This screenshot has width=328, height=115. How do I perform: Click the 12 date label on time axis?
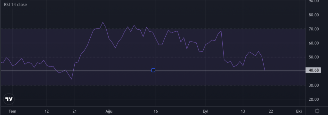pos(47,111)
